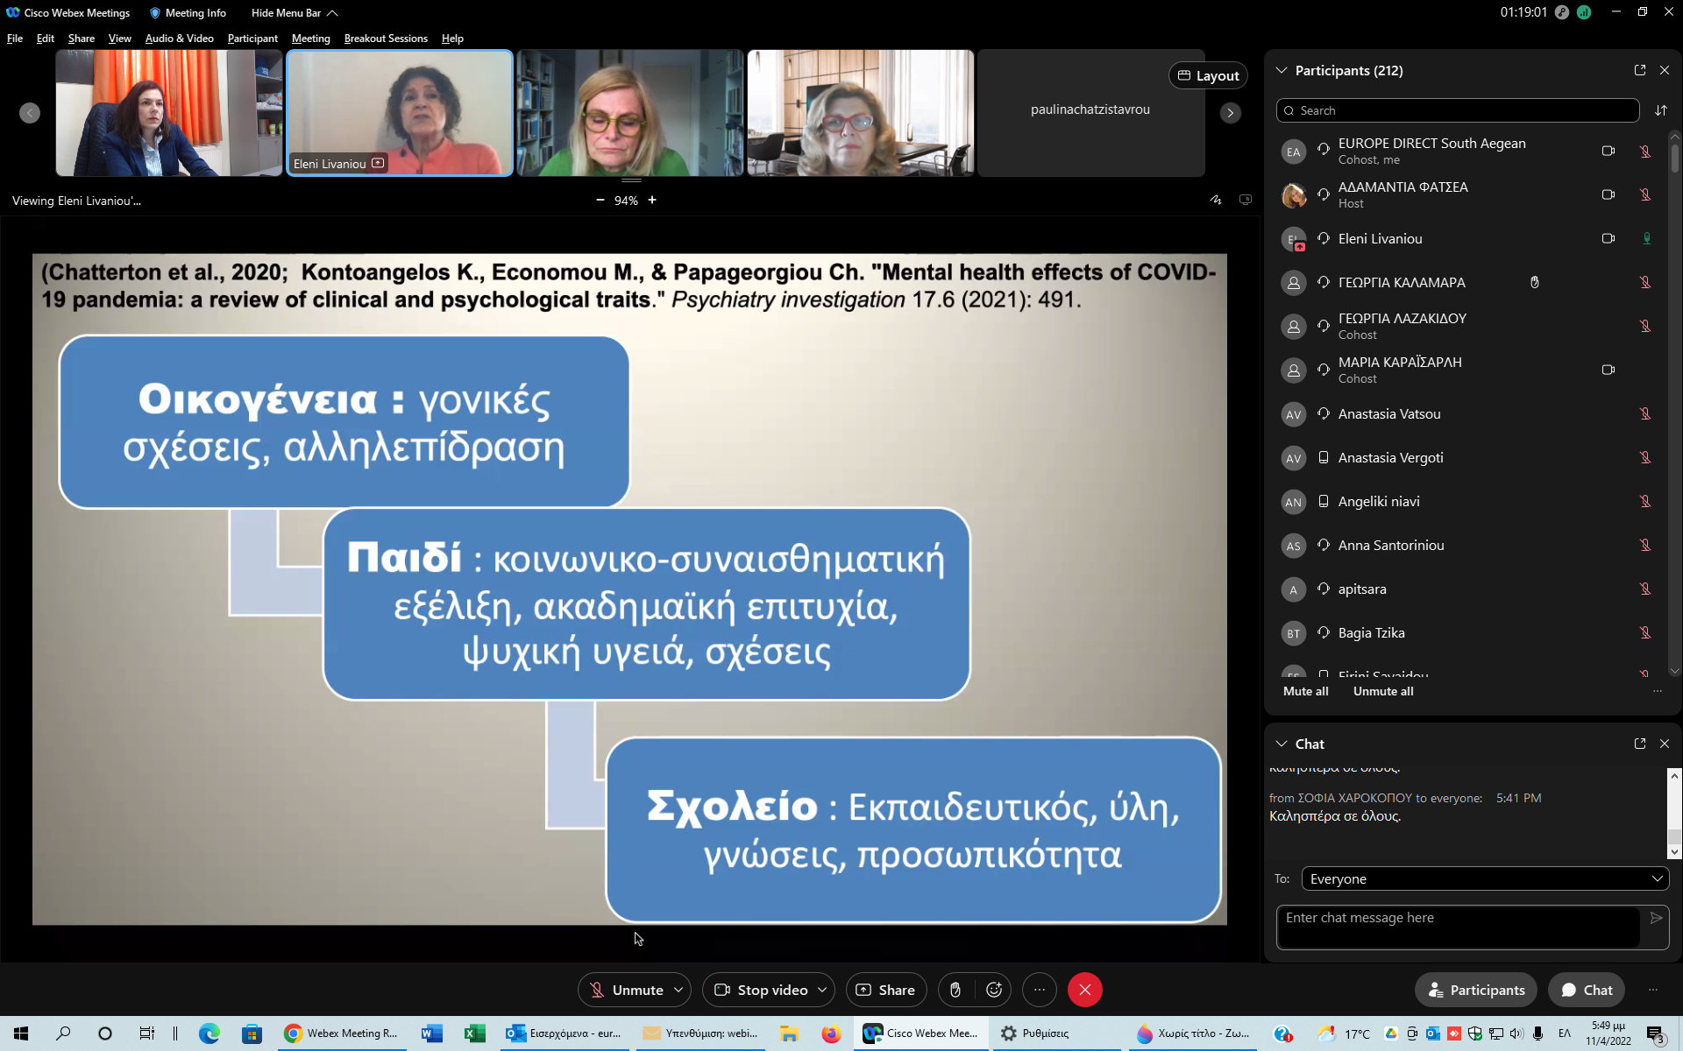Open participants panel more options ellipsis
The width and height of the screenshot is (1683, 1051).
click(1658, 691)
